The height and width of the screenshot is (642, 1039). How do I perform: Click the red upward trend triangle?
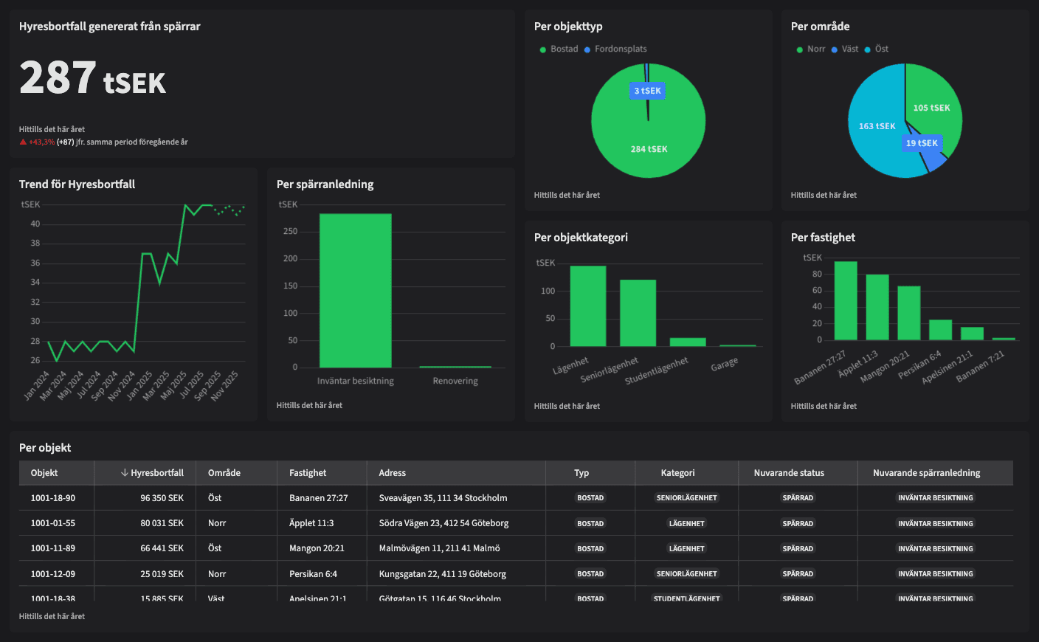[23, 142]
